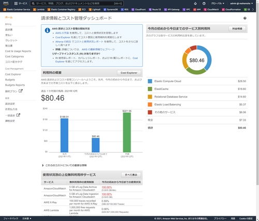
Task: Click the $188.91 last-month bar
Action: [x=64, y=135]
